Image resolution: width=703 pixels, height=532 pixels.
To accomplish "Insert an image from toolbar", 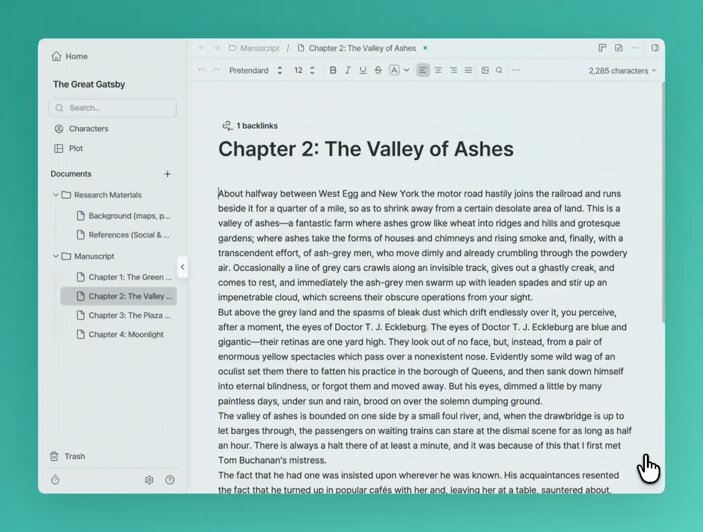I will click(x=485, y=70).
